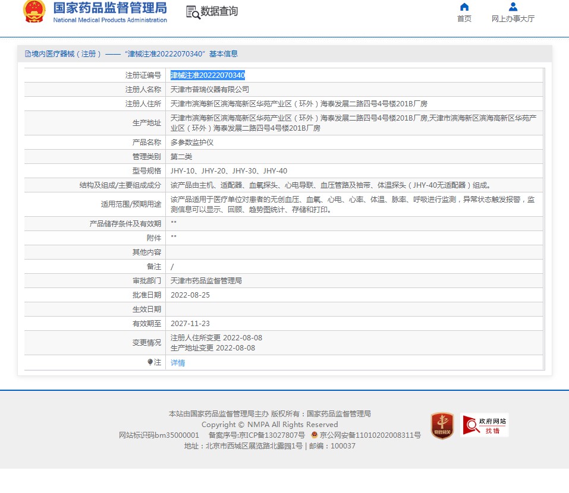Click approval date 2022-08-25
The width and height of the screenshot is (569, 493).
[190, 295]
